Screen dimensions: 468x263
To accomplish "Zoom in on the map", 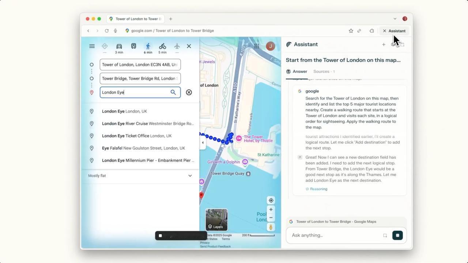I will point(271,210).
